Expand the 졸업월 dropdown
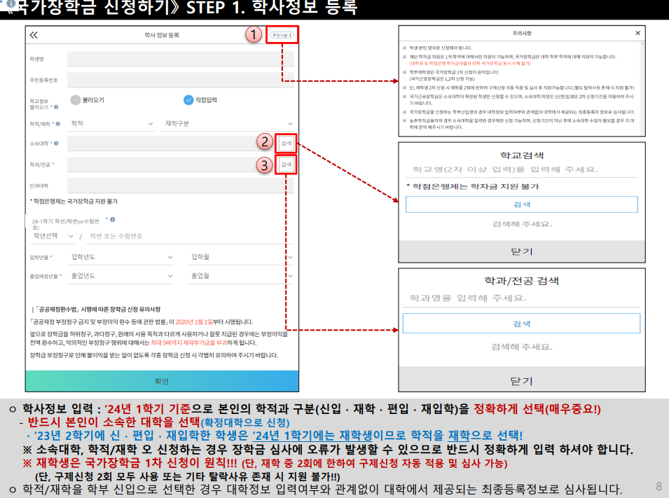This screenshot has height=498, width=669. (203, 275)
